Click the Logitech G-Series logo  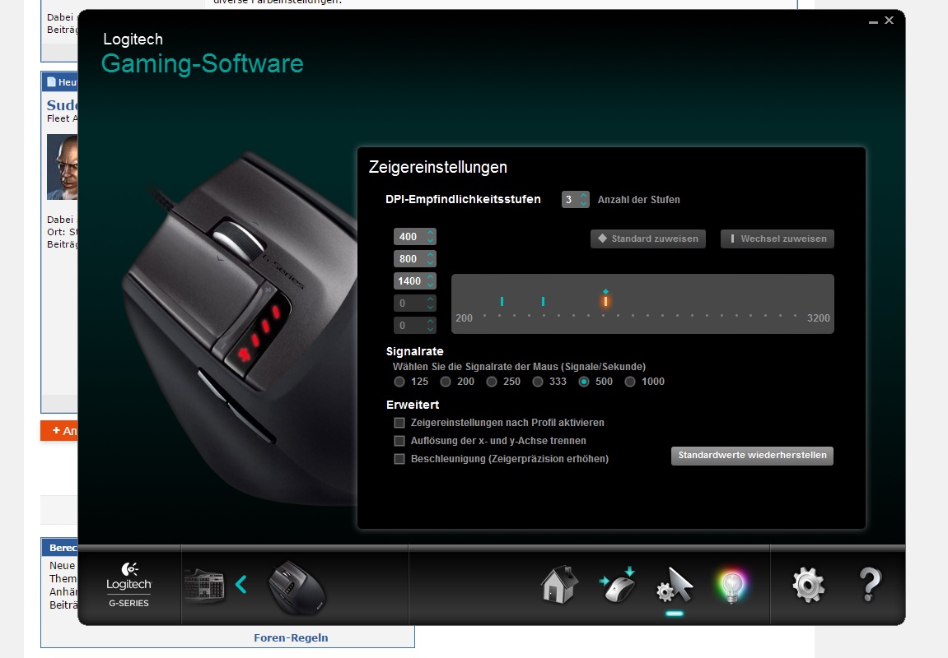pos(128,584)
